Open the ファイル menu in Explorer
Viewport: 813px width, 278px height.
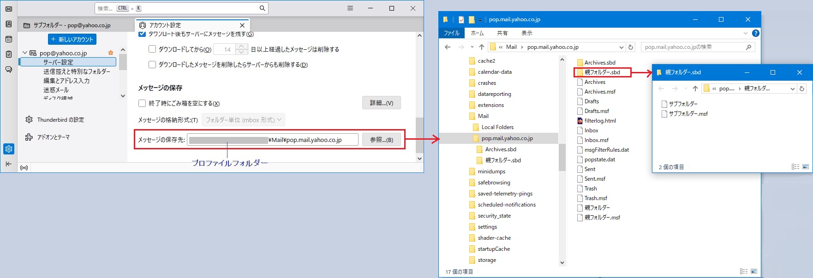451,33
